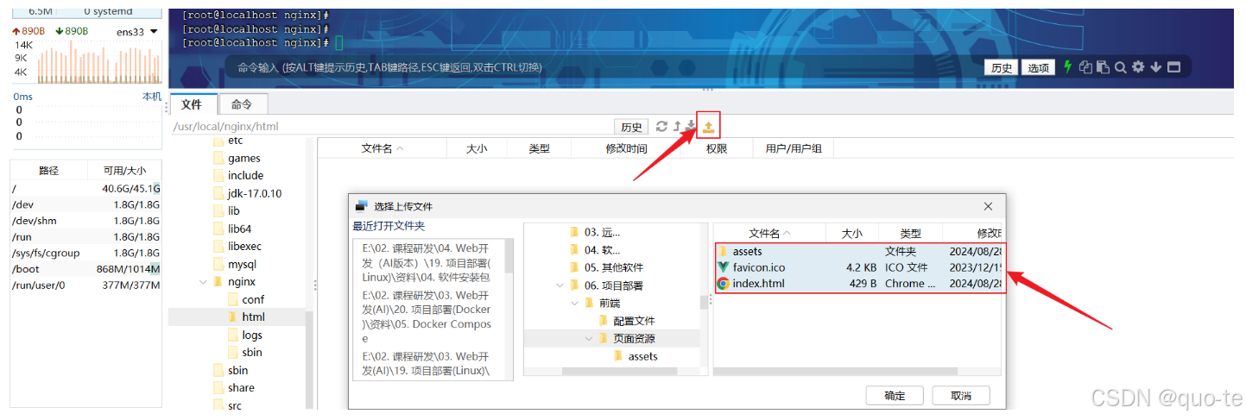
Task: Collapse the 前端 folder node
Action: point(574,303)
